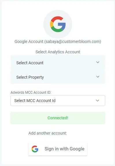
Task: Click the Sign in with Google button
Action: coord(58,149)
